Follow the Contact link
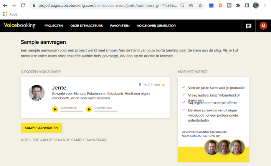Viewport: 271px width, 166px height. [196, 136]
